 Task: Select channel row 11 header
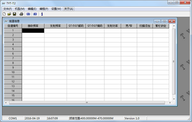click(13, 77)
